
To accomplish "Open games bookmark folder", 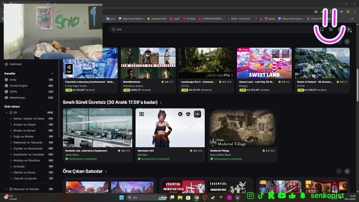I will (270, 19).
